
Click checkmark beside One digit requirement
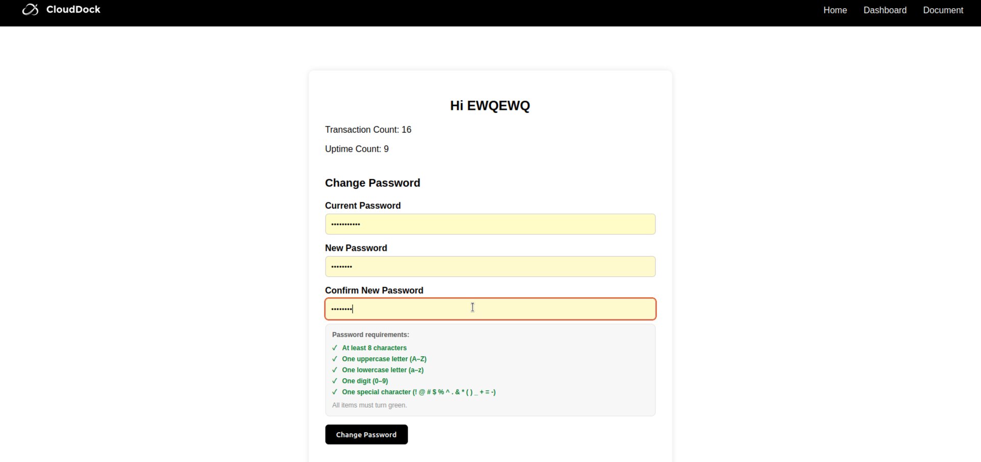pyautogui.click(x=335, y=381)
